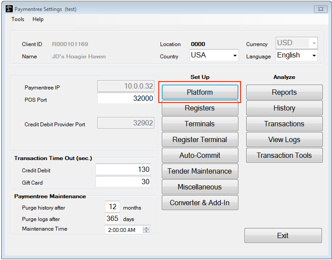
Task: Click the Credit Debit Provider Port field
Action: coord(126,123)
